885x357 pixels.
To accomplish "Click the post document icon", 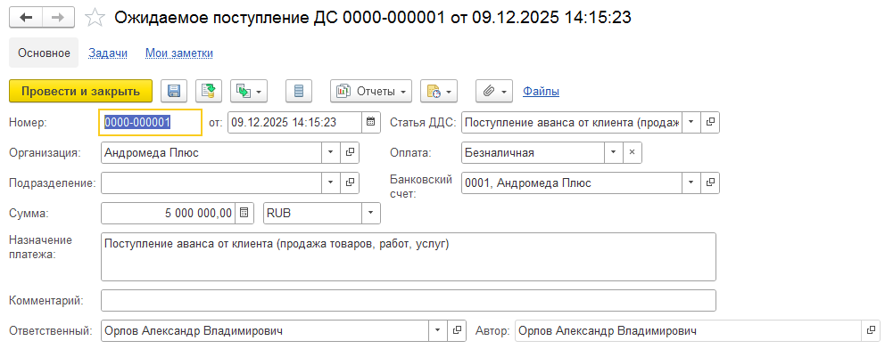I will point(209,91).
